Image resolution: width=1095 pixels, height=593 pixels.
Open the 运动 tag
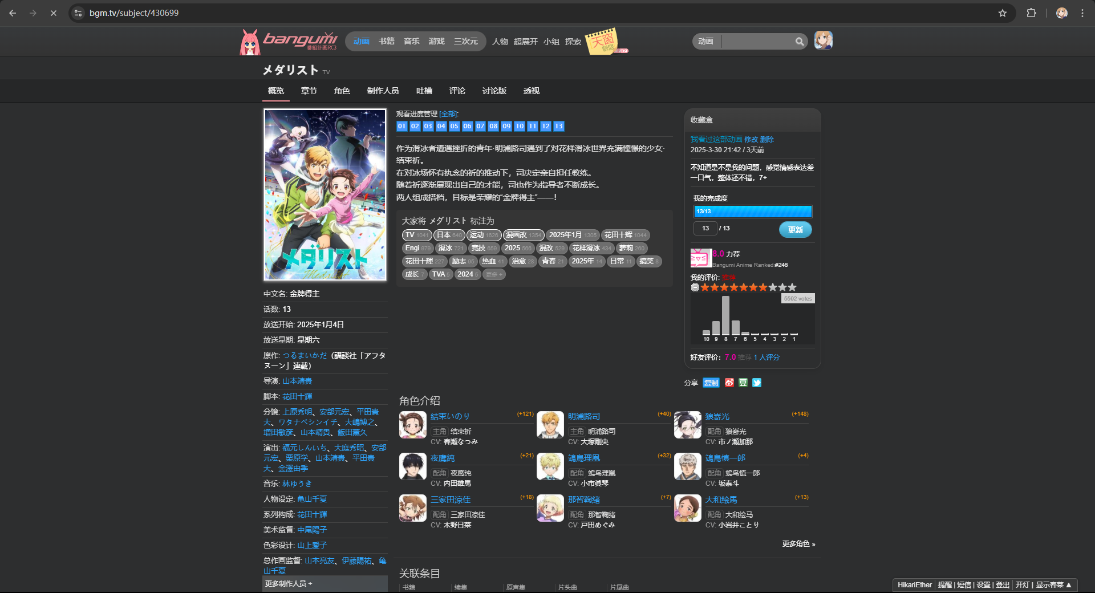(x=484, y=235)
